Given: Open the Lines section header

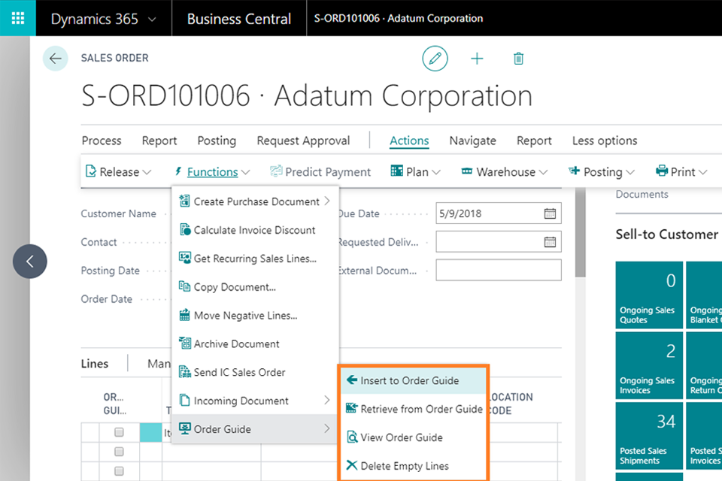Looking at the screenshot, I should point(95,364).
